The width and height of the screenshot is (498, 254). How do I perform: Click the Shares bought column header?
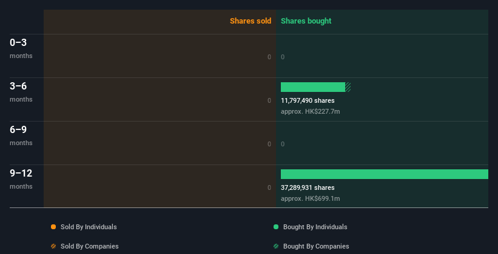pos(306,21)
